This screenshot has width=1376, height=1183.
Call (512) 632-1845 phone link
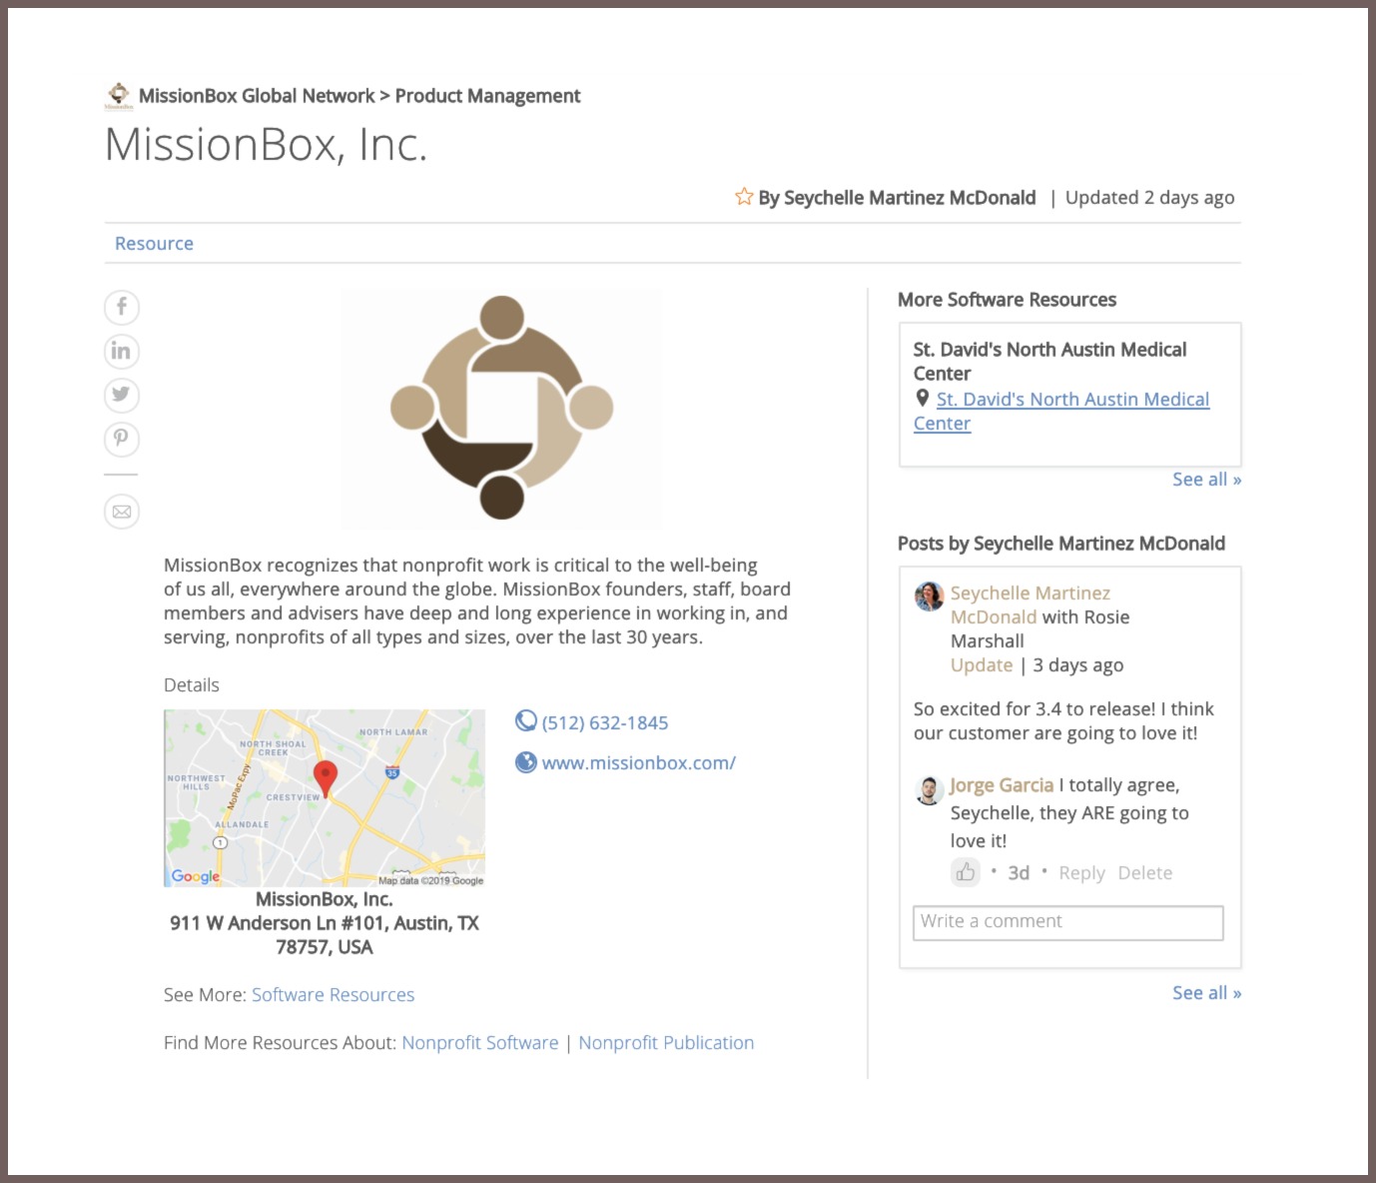pyautogui.click(x=605, y=722)
